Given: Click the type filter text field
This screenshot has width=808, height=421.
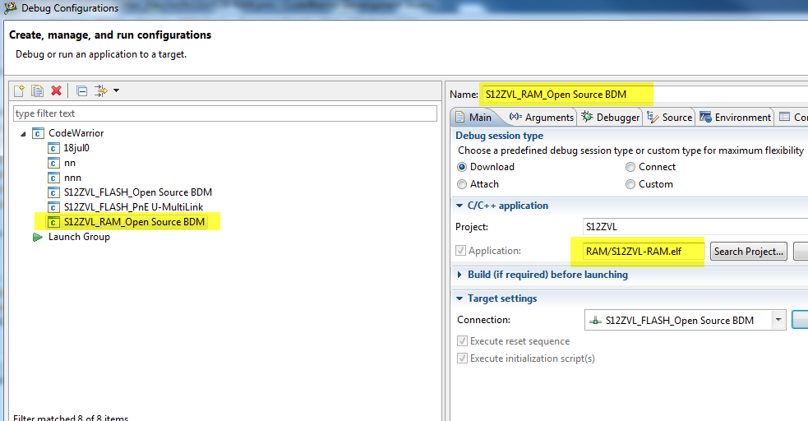Looking at the screenshot, I should tap(225, 113).
